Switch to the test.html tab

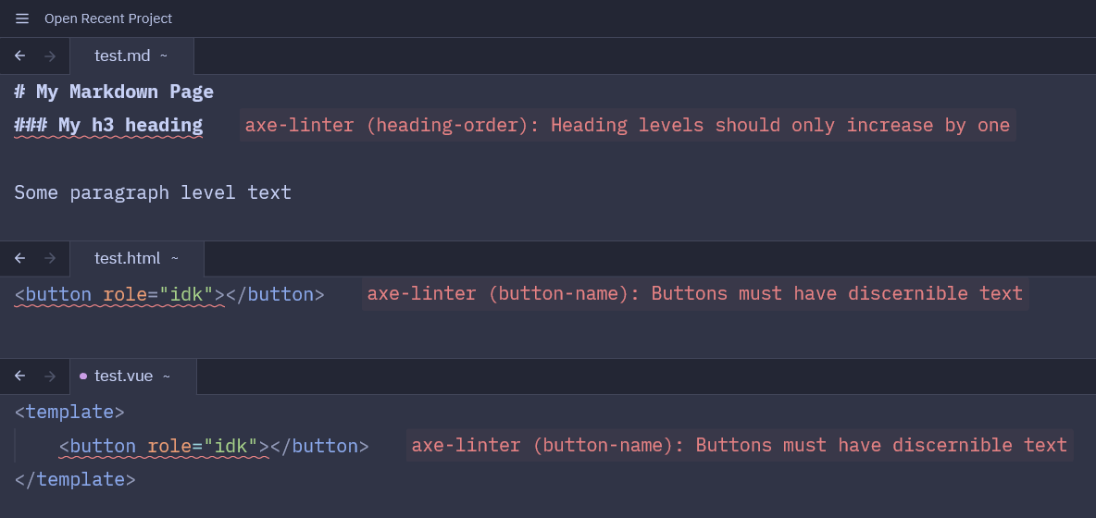tap(127, 258)
